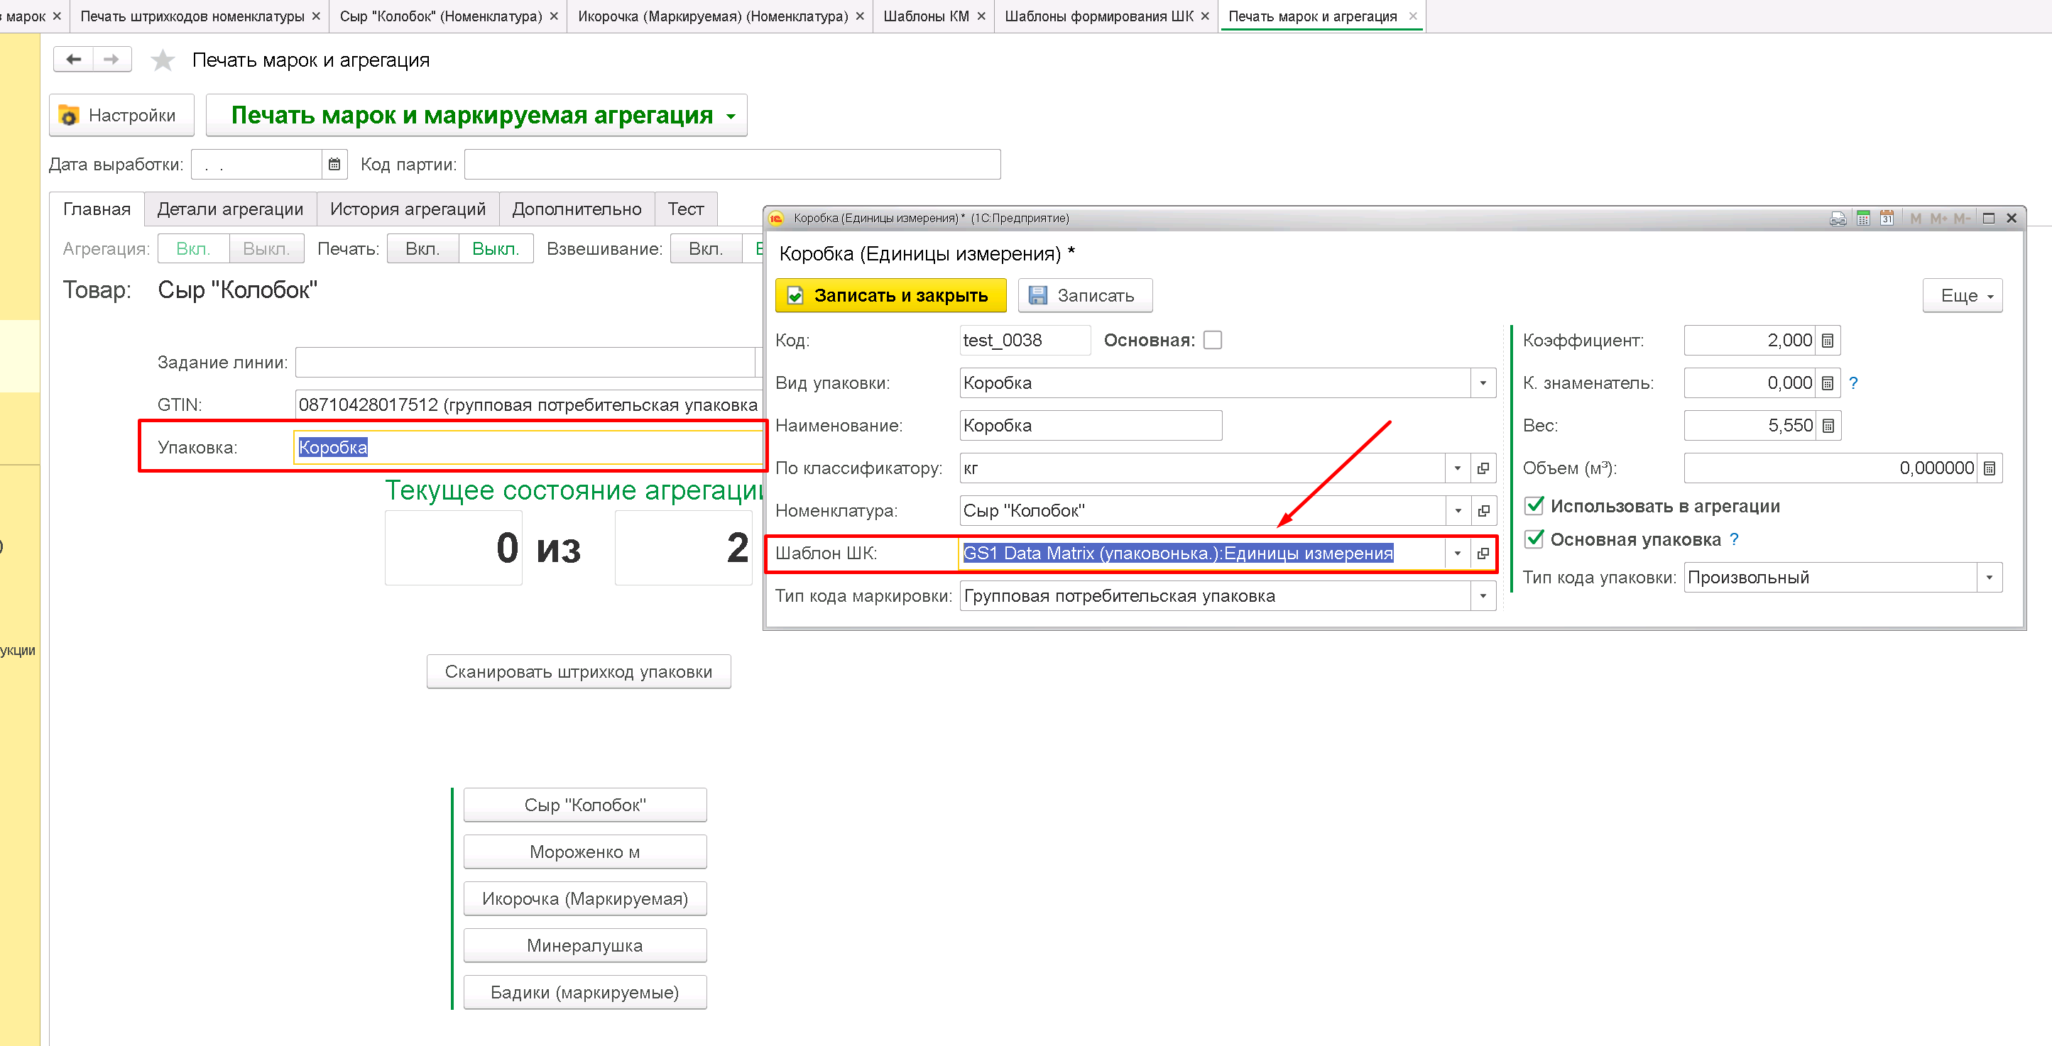Turn Печать on with Вкл.

click(423, 249)
